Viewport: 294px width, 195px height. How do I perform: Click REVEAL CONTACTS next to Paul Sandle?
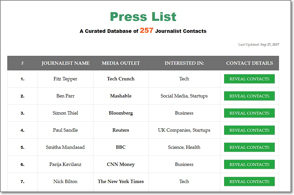(249, 130)
